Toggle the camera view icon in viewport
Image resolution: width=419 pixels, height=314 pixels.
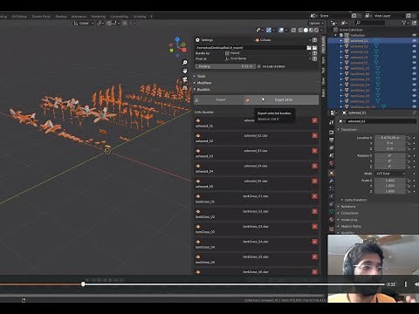[185, 79]
